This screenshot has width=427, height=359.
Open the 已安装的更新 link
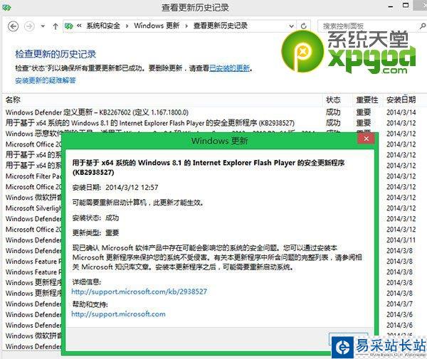(229, 68)
